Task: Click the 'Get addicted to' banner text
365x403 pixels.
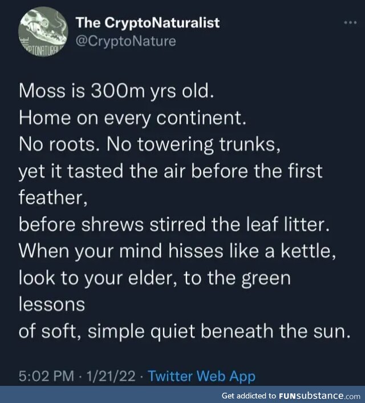Action: (249, 396)
